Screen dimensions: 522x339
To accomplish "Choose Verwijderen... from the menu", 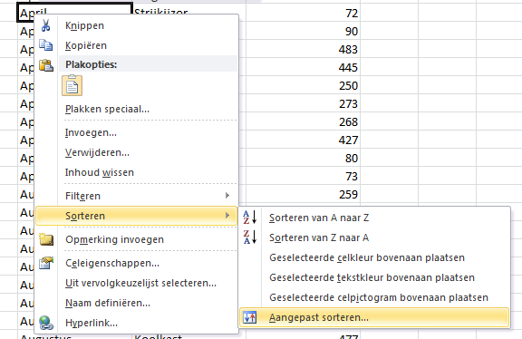I will (137, 152).
